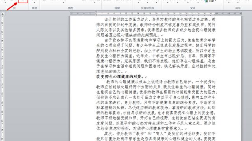Image resolution: width=252 pixels, height=141 pixels.
Task: Click the line starting 由于受各种不良思潮影响
Action: coord(160,40)
